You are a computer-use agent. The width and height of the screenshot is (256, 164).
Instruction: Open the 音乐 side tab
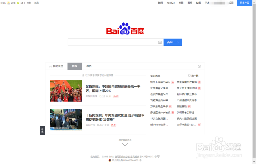[42, 130]
